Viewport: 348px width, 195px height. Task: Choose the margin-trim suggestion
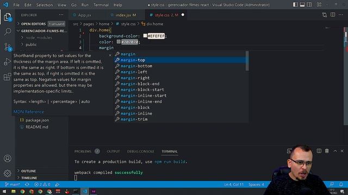point(180,119)
